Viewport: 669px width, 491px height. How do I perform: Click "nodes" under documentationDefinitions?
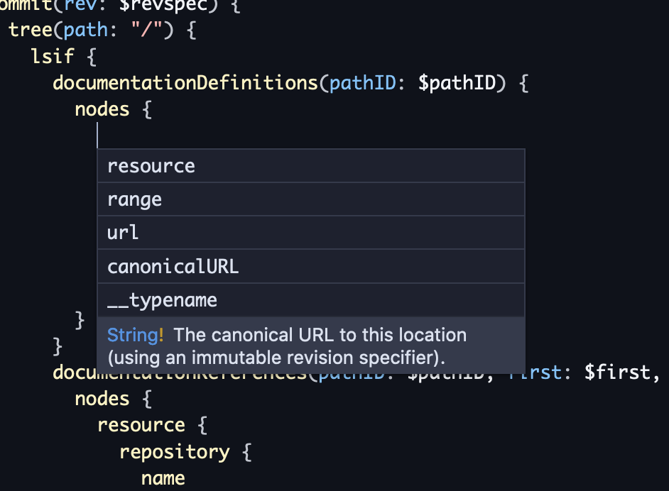pyautogui.click(x=102, y=109)
